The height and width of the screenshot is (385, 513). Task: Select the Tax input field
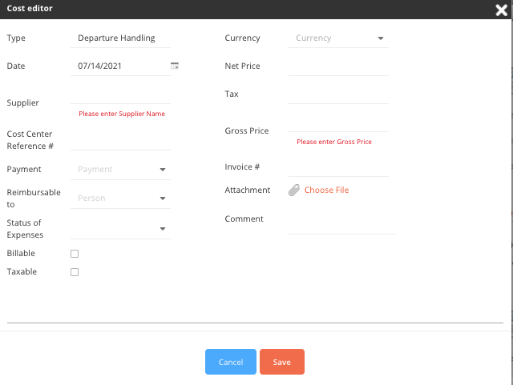point(338,94)
